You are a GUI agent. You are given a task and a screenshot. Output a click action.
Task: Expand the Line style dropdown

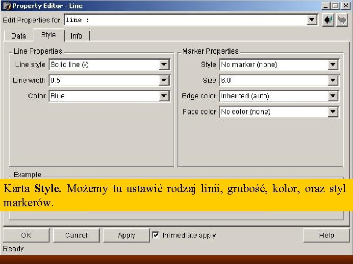(x=164, y=65)
